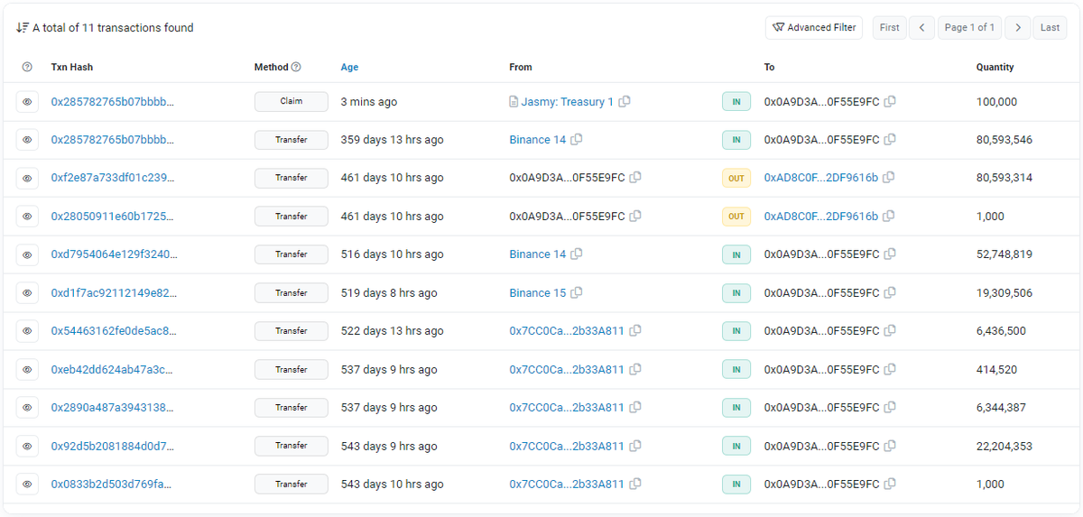Click the OUT badge in the 80,593,314 row
This screenshot has height=517, width=1083.
736,179
